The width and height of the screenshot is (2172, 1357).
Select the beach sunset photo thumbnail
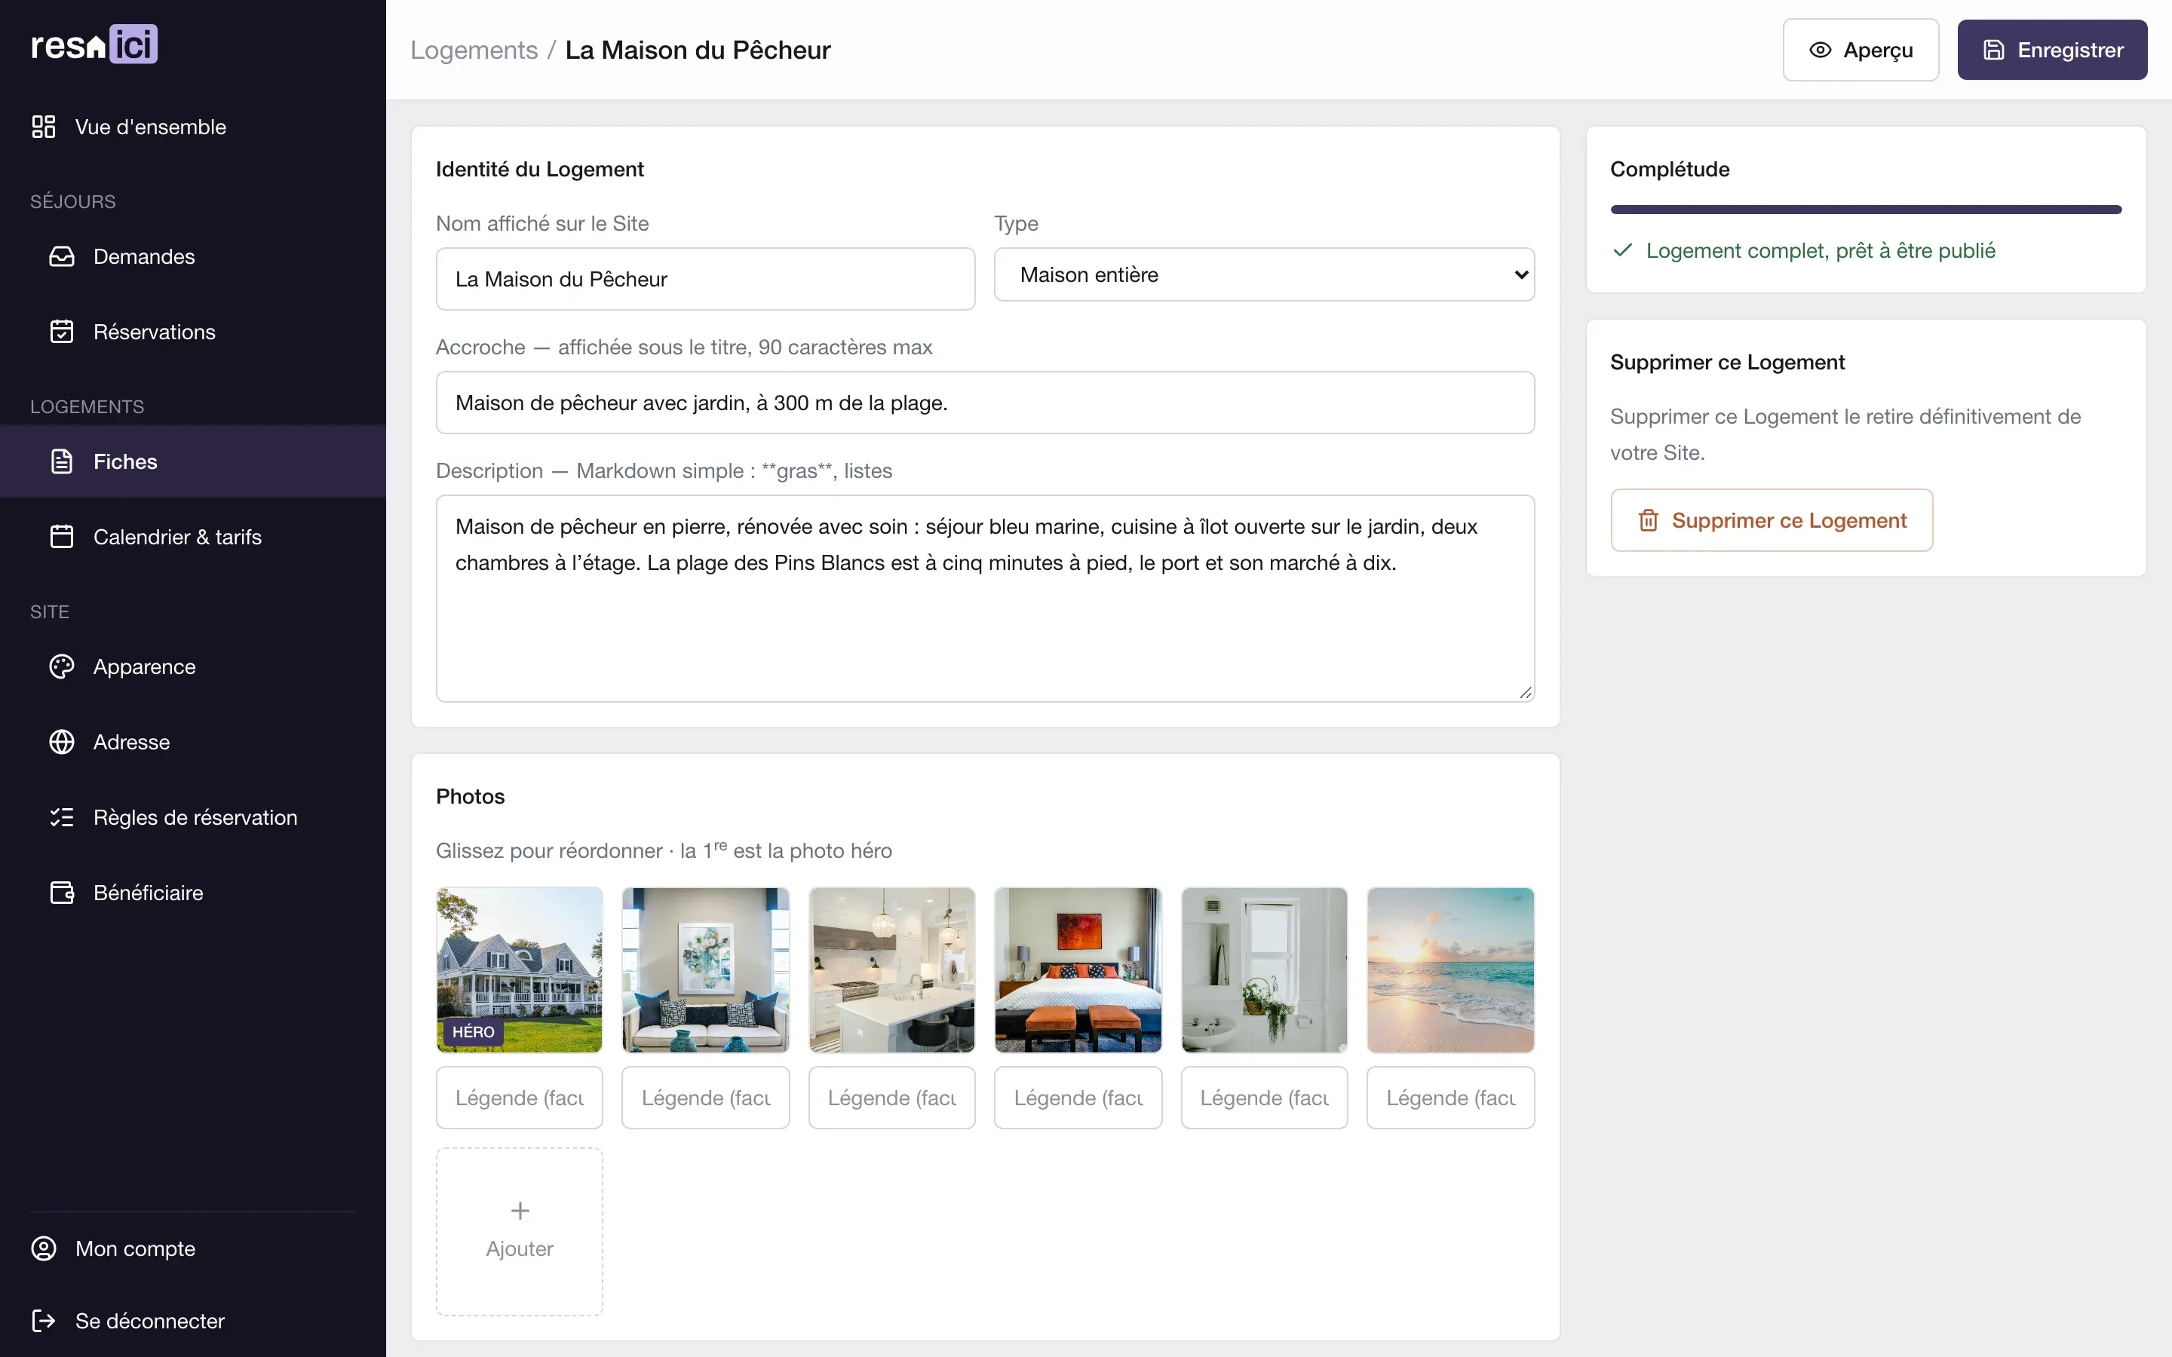[x=1450, y=970]
